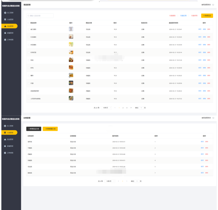The image size is (218, 210).
Task: Open the 汉堡 dish image thumbnail
Action: pos(71,83)
